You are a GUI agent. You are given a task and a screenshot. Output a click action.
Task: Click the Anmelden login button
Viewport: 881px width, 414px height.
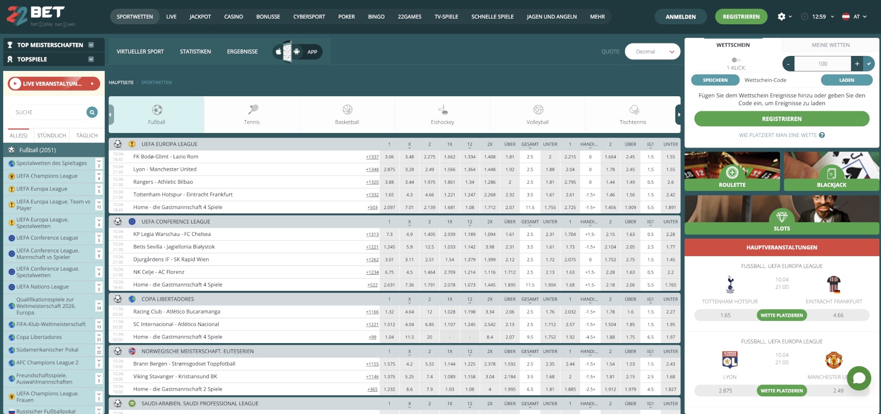click(x=680, y=17)
